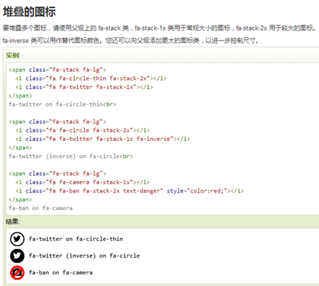Click result text fa-twitter (inverse) on fa-circle
This screenshot has width=319, height=286.
coord(84,256)
